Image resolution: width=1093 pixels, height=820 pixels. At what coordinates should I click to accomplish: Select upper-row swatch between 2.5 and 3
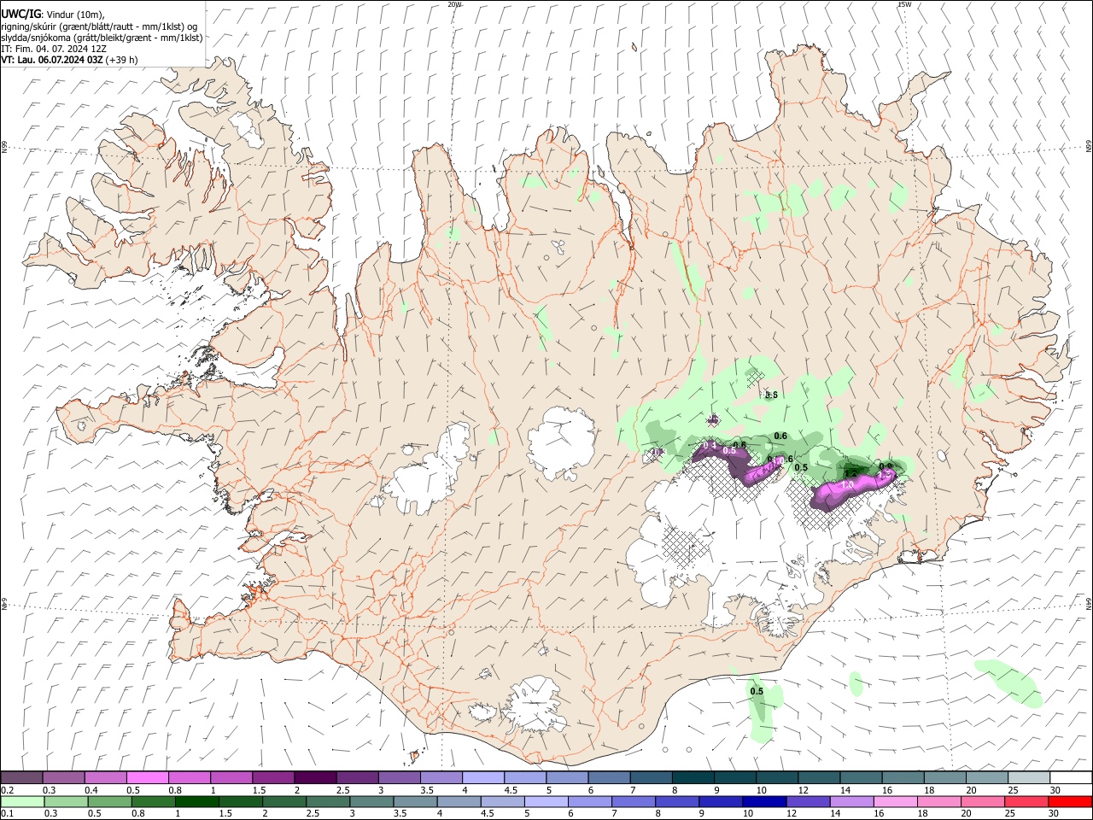point(356,777)
